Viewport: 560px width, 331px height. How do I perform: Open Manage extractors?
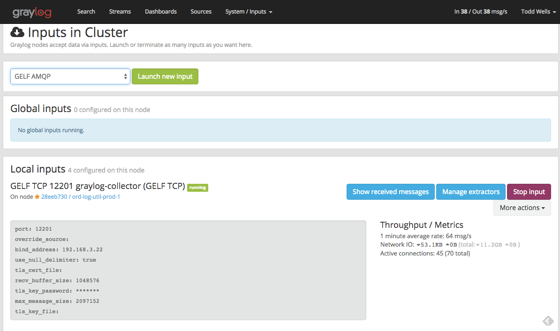(471, 192)
